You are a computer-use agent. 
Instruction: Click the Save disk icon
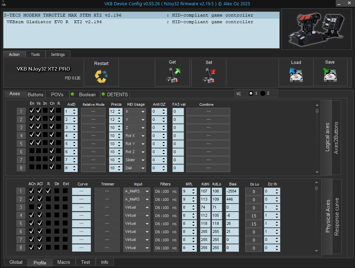[x=330, y=75]
